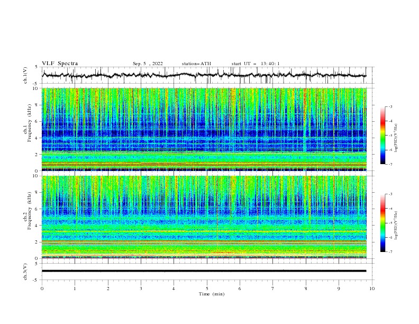
Task: Click time axis tick label "1"
Action: 75,289
